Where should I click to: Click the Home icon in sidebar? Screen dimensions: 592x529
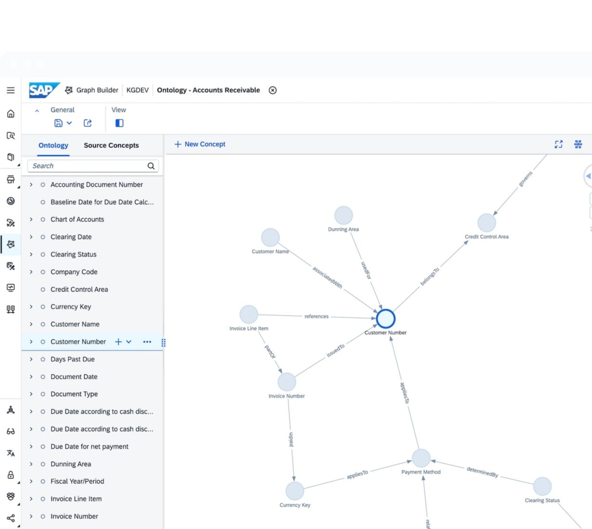tap(11, 114)
